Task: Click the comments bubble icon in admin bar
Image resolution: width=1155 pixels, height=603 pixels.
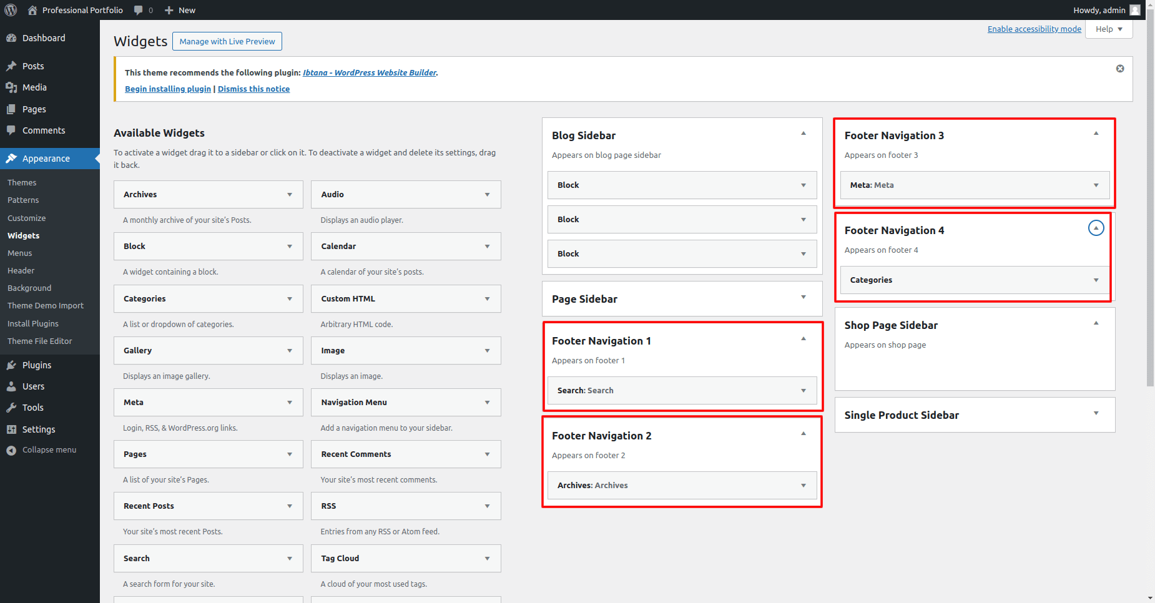Action: tap(138, 10)
